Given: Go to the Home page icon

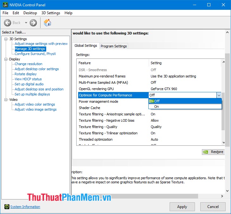Looking at the screenshot, I should (47, 23).
